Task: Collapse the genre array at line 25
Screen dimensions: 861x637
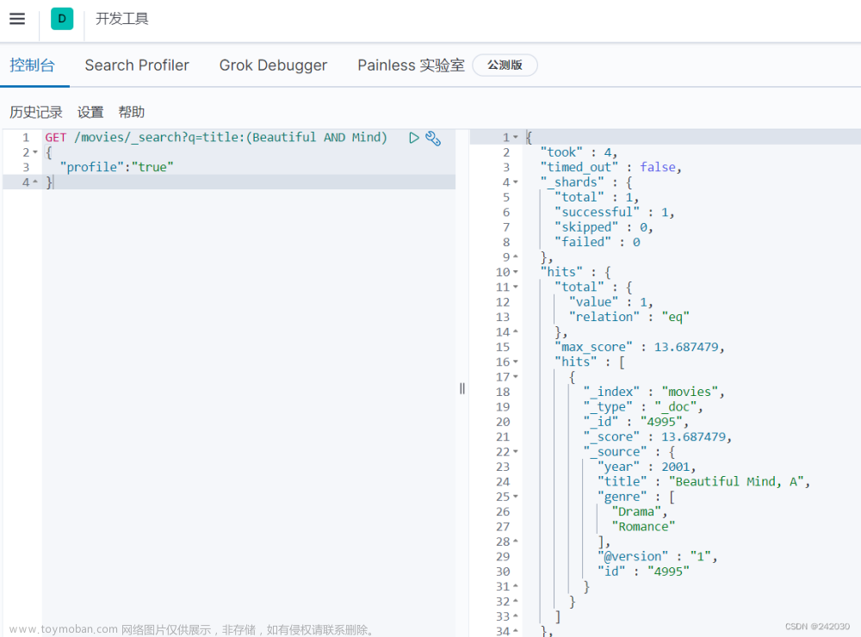Action: [516, 497]
